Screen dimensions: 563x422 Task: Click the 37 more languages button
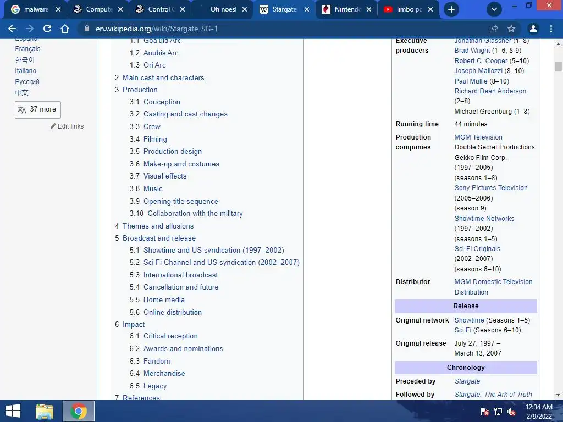[x=38, y=109]
